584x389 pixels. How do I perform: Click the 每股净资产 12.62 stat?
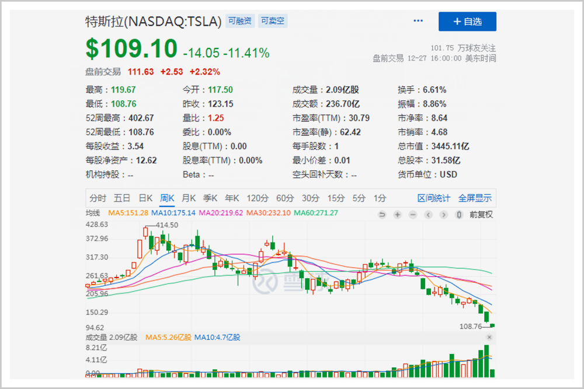(121, 160)
